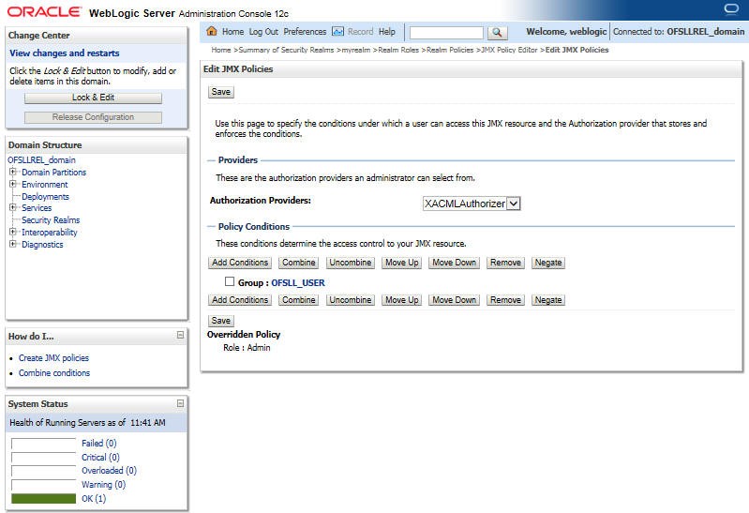749x513 pixels.
Task: Click lower Add Conditions button
Action: click(x=240, y=300)
